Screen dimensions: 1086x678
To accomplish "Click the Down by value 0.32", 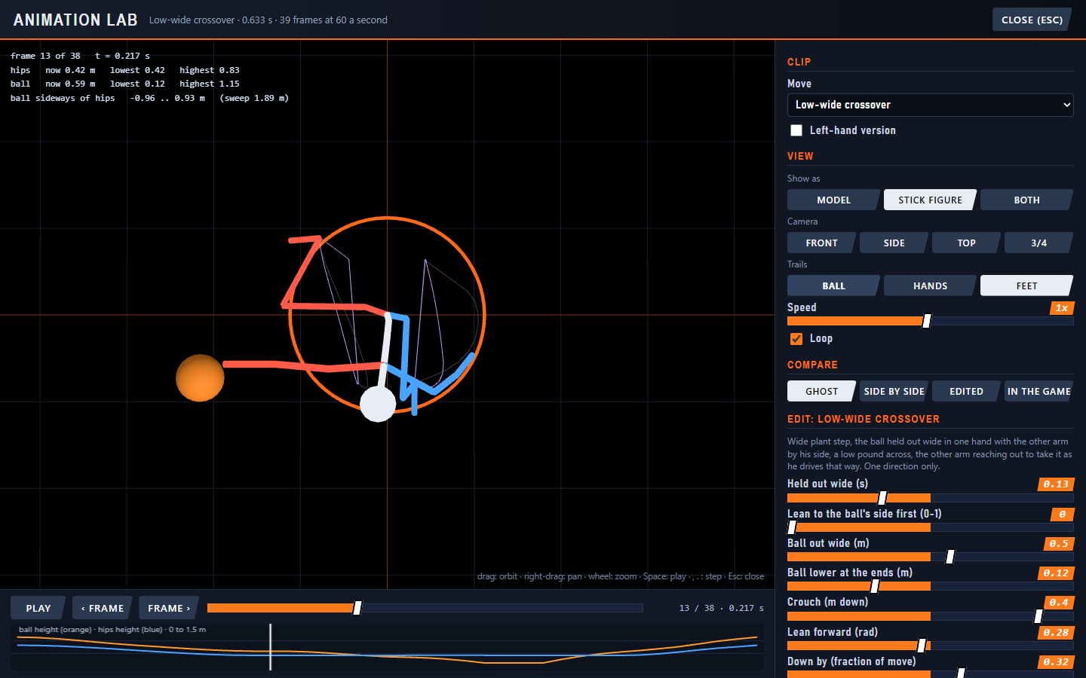I will point(1056,661).
